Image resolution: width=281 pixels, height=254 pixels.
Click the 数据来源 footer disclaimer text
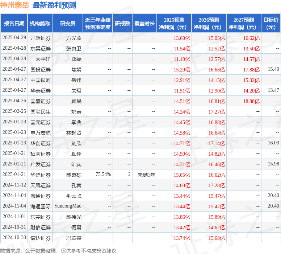tap(58, 251)
